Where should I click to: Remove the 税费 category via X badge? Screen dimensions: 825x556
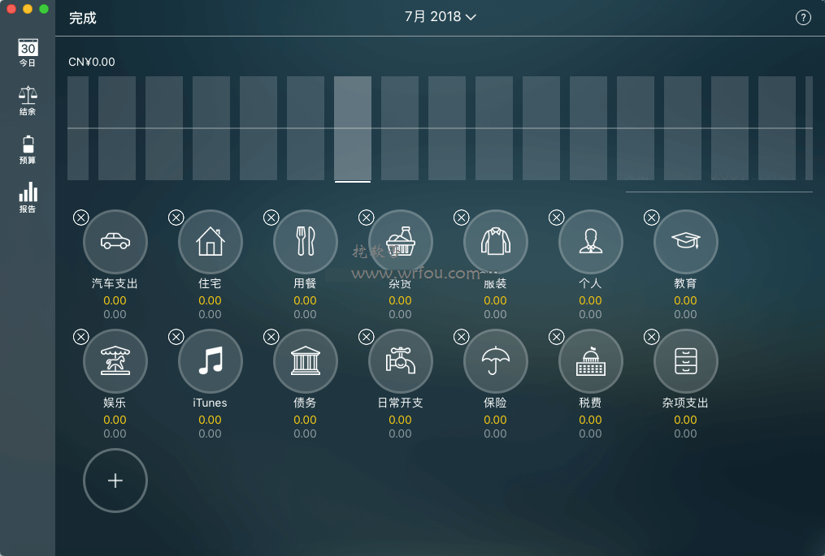pyautogui.click(x=557, y=337)
